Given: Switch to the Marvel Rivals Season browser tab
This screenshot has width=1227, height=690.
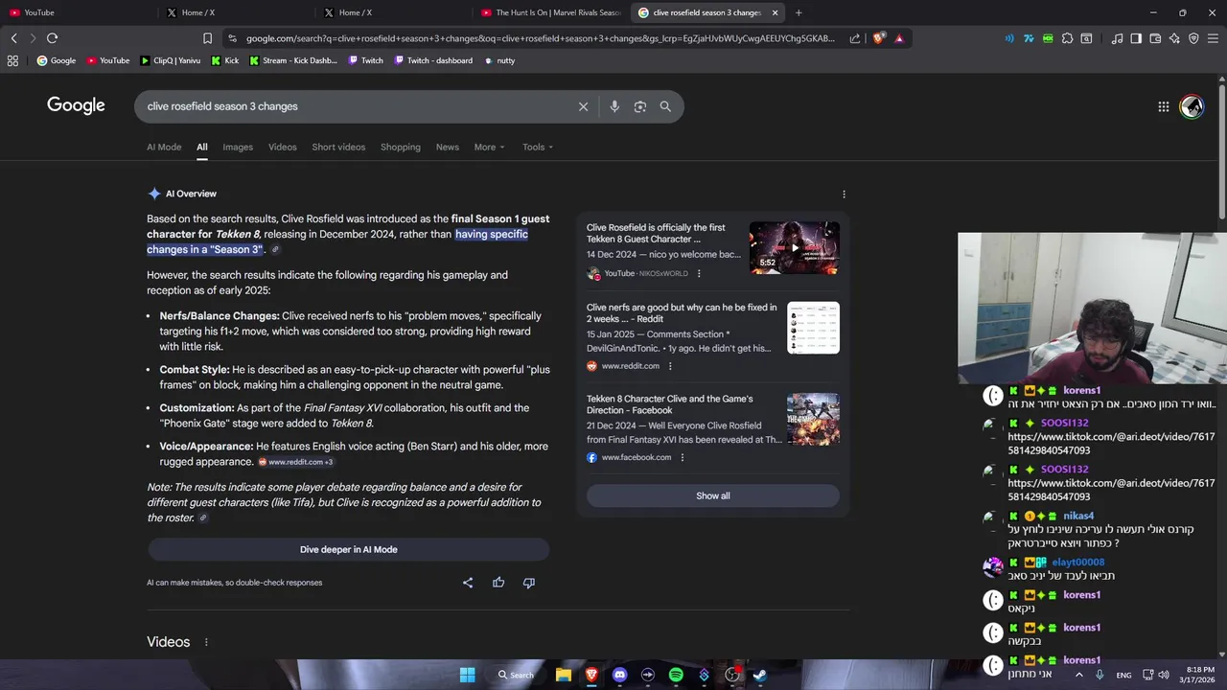Looking at the screenshot, I should (x=551, y=12).
